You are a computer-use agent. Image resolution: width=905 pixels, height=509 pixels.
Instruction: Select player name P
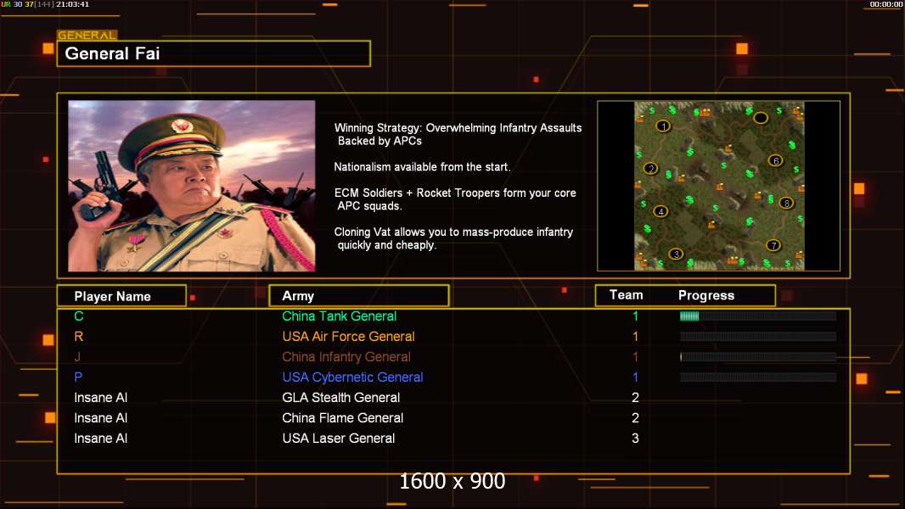click(x=78, y=377)
